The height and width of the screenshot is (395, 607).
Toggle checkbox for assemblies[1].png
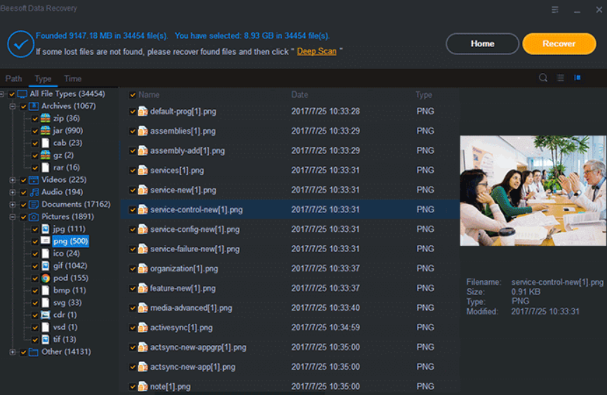(x=133, y=131)
